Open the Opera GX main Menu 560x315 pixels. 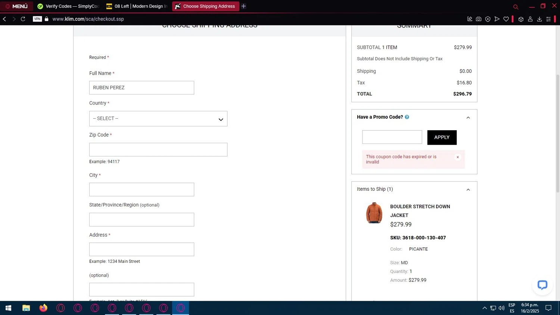16,6
